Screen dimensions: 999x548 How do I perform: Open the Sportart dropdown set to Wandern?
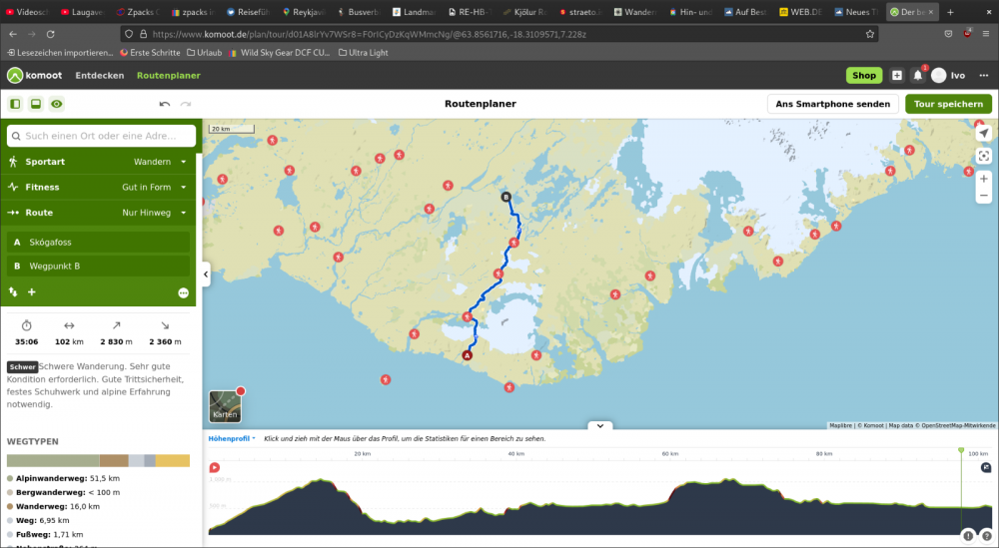pos(160,162)
